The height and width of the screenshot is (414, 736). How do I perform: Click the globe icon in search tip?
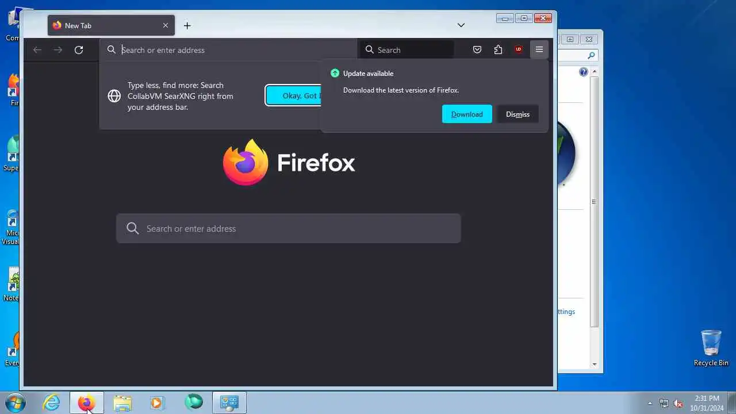114,96
